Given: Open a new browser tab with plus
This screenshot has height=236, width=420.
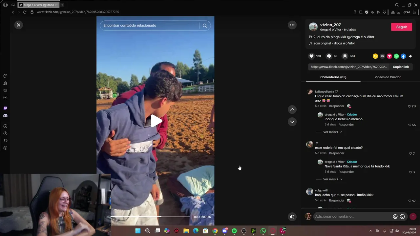Looking at the screenshot, I should [x=62, y=5].
